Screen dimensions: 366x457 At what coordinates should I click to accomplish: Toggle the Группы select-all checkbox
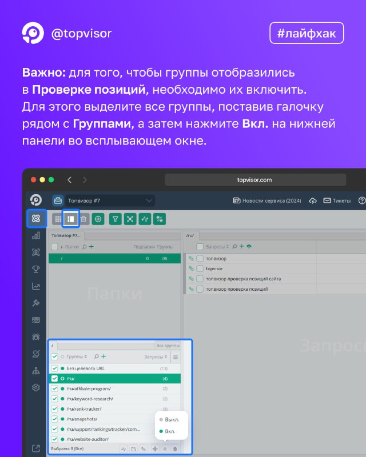coord(54,356)
